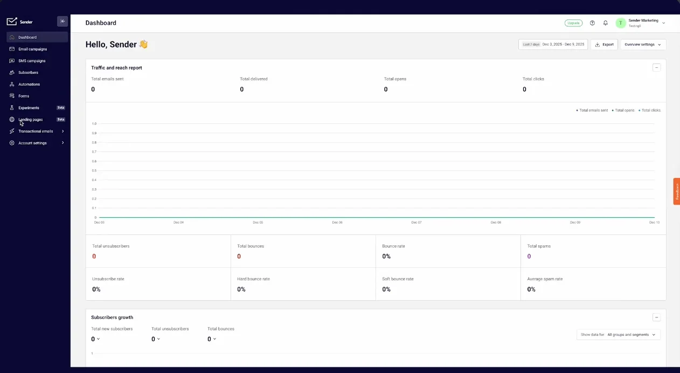680x373 pixels.
Task: Click the Total clicks metric label
Action: pos(533,79)
